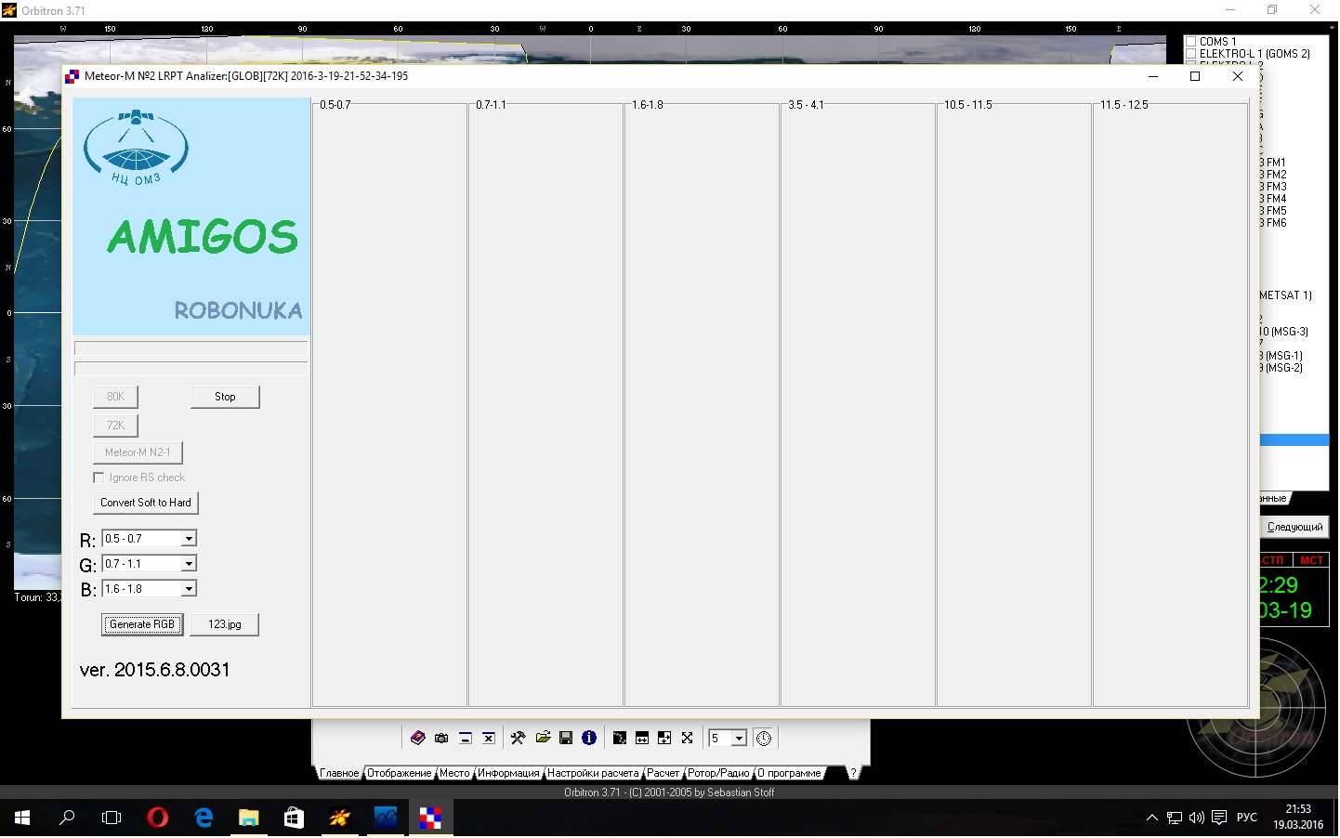The height and width of the screenshot is (838, 1340).
Task: Open the R channel dropdown showing 0.5 - 0.7
Action: (x=149, y=539)
